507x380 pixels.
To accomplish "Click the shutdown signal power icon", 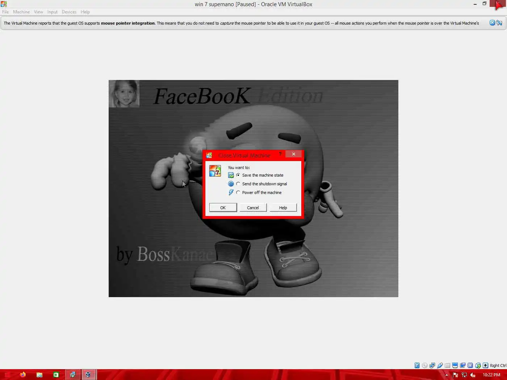I will coord(231,184).
